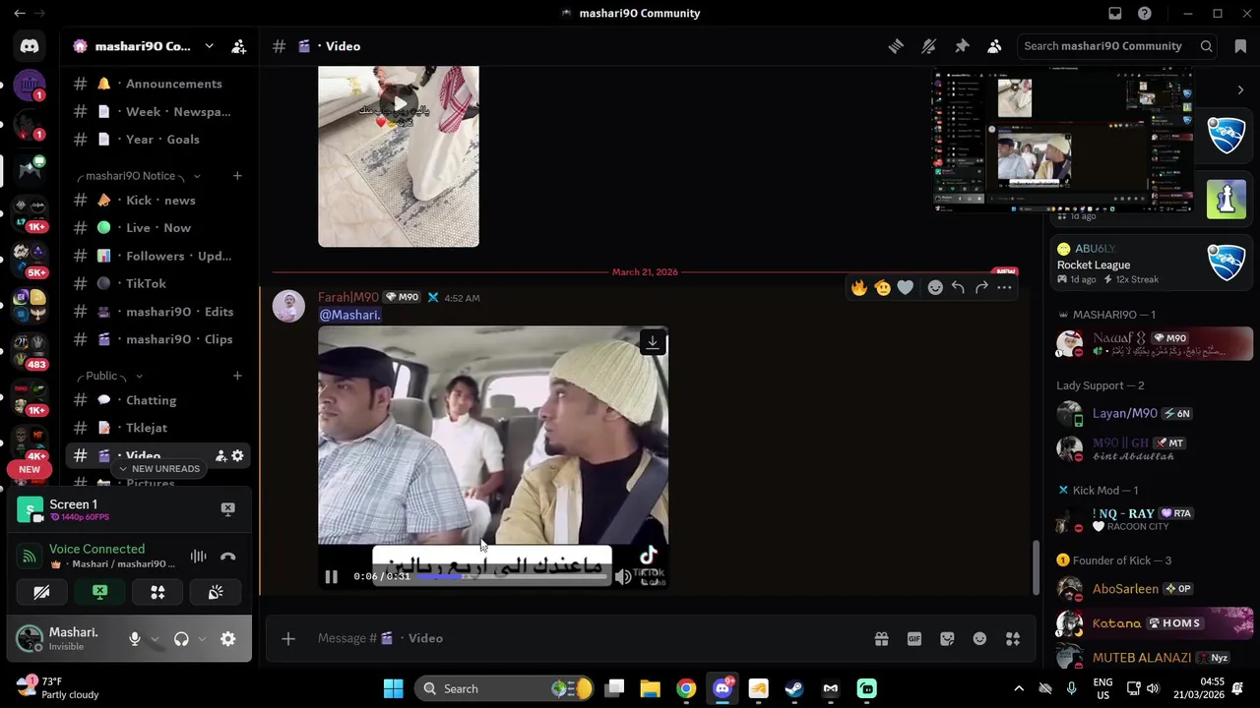
Task: Open voice Activities button
Action: [x=157, y=592]
